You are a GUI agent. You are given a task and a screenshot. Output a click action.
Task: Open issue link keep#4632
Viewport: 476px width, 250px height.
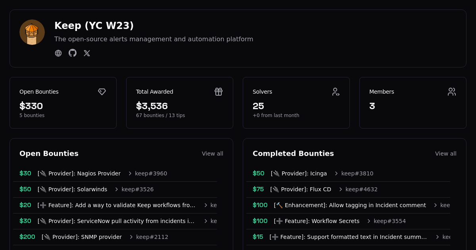click(361, 189)
